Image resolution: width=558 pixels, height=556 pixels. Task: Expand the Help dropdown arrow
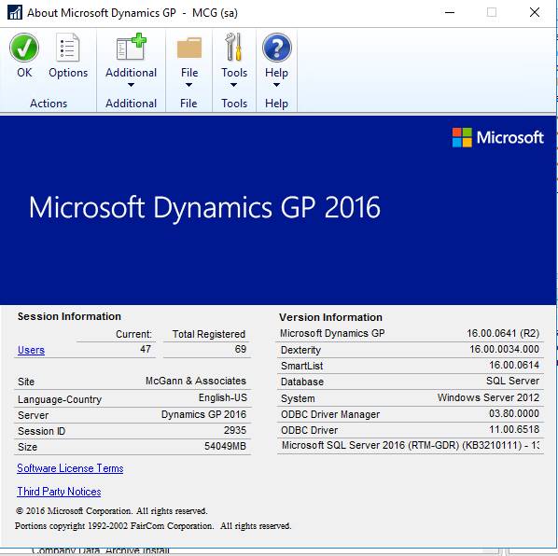(x=276, y=85)
